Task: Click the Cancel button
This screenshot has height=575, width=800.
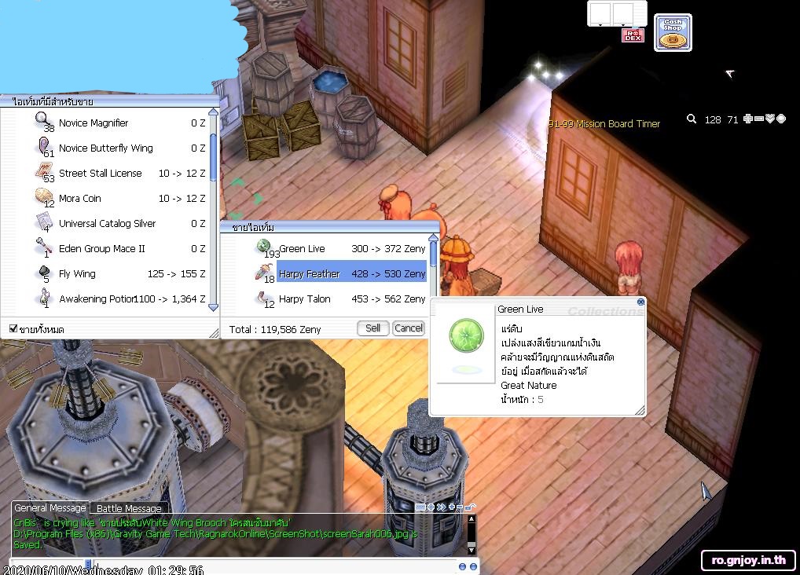Action: [x=409, y=328]
